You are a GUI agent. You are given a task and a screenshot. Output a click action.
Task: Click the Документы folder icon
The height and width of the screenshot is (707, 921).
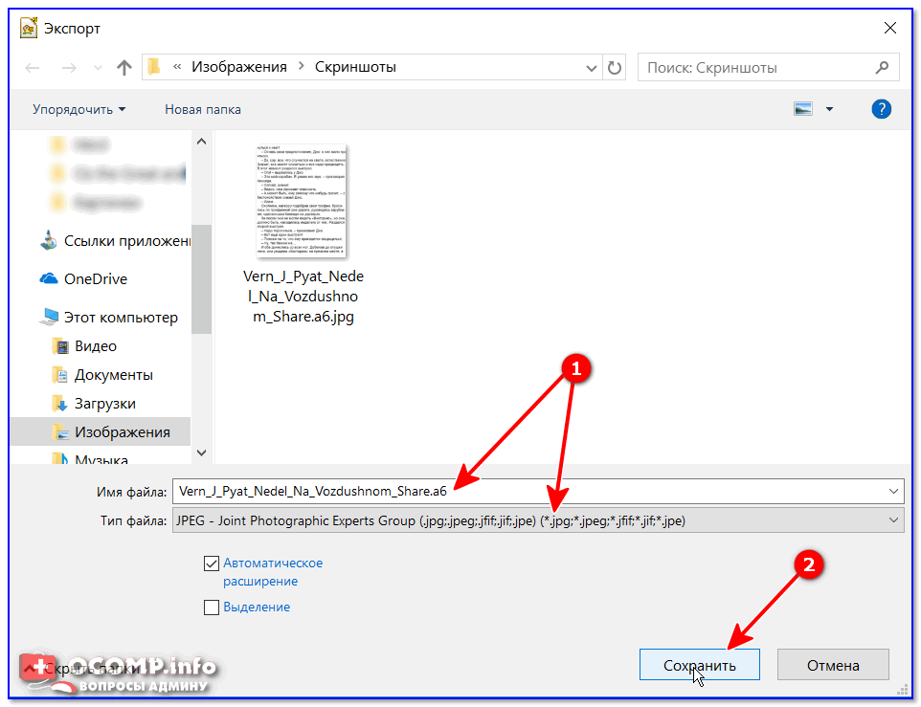click(60, 375)
